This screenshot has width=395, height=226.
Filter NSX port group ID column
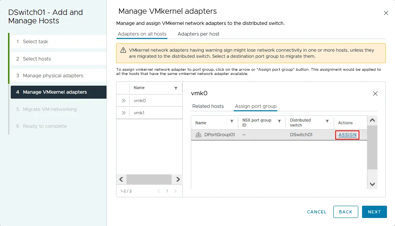tap(279, 121)
